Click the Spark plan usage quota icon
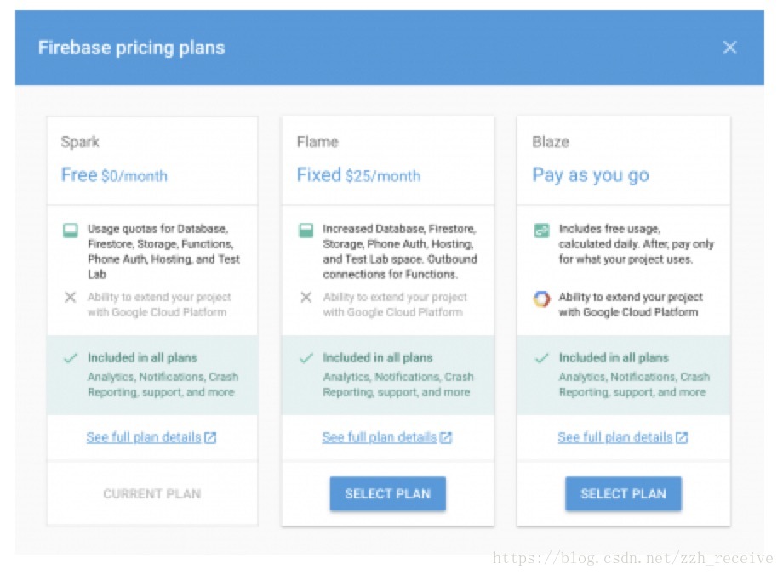The height and width of the screenshot is (575, 783). (70, 231)
